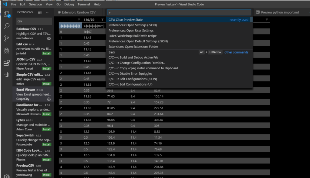Open the Debug view bug icon
The height and width of the screenshot is (178, 310).
point(7,51)
